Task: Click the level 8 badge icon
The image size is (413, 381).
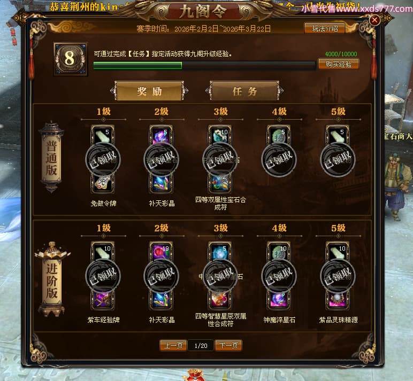Action: tap(70, 59)
